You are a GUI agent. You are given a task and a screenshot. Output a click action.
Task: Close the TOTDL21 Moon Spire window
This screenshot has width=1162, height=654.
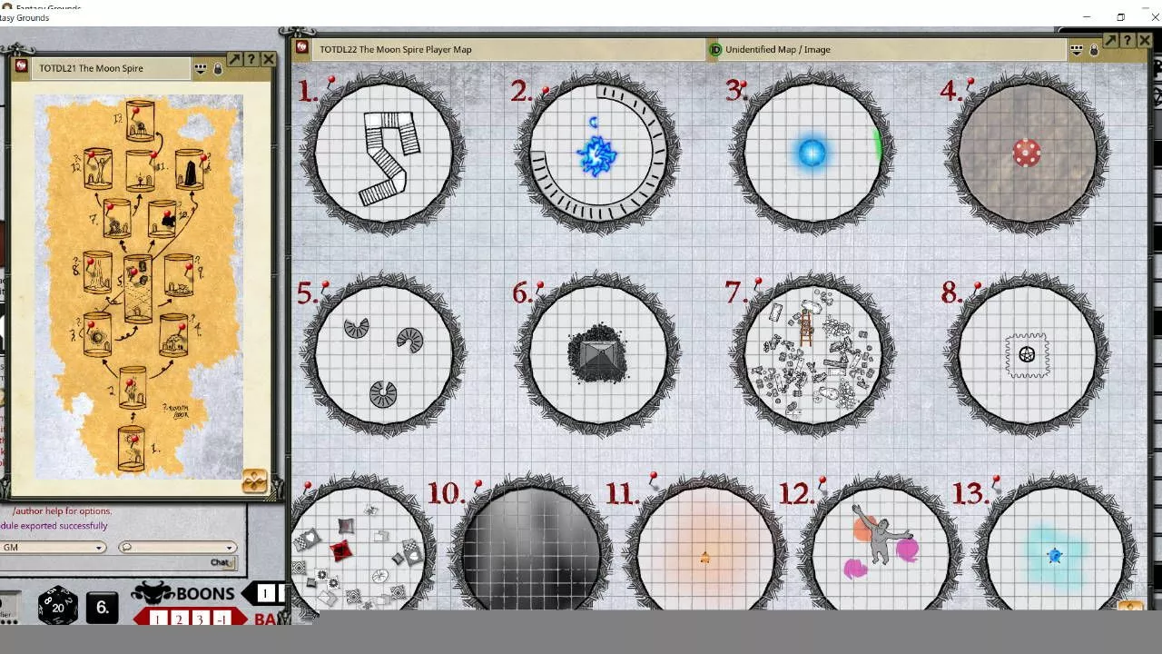[x=269, y=59]
